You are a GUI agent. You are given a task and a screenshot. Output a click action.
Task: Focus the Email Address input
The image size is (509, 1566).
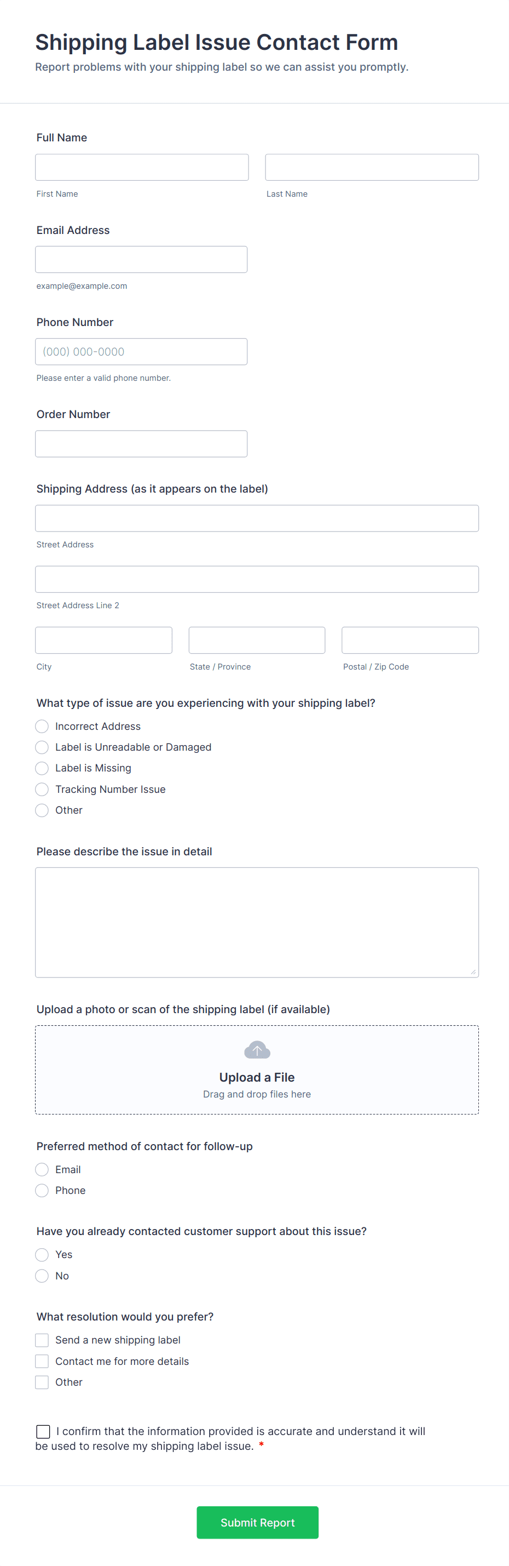click(x=142, y=259)
